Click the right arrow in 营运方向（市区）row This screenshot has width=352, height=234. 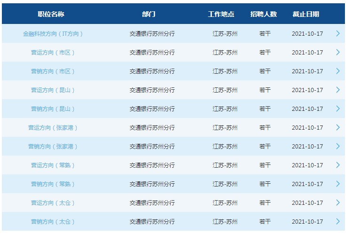point(337,53)
